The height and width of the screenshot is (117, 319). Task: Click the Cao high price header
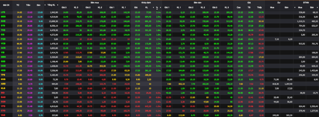[x=239, y=7]
